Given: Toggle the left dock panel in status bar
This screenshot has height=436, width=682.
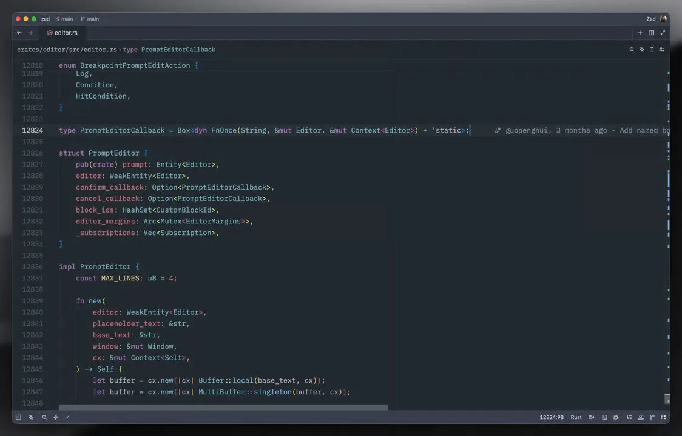Looking at the screenshot, I should [x=18, y=417].
